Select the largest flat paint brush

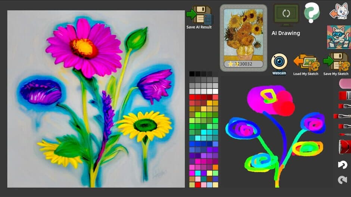pos(344,96)
